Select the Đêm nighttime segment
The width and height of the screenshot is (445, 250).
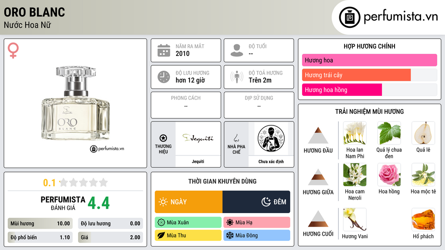[256, 202]
